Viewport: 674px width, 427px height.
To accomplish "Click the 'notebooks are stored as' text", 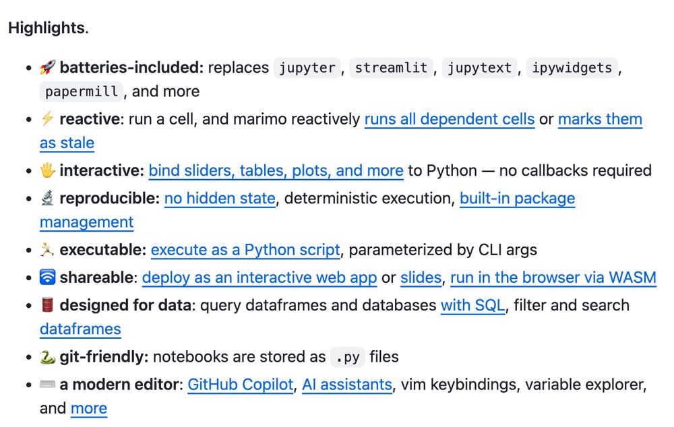I will click(239, 357).
